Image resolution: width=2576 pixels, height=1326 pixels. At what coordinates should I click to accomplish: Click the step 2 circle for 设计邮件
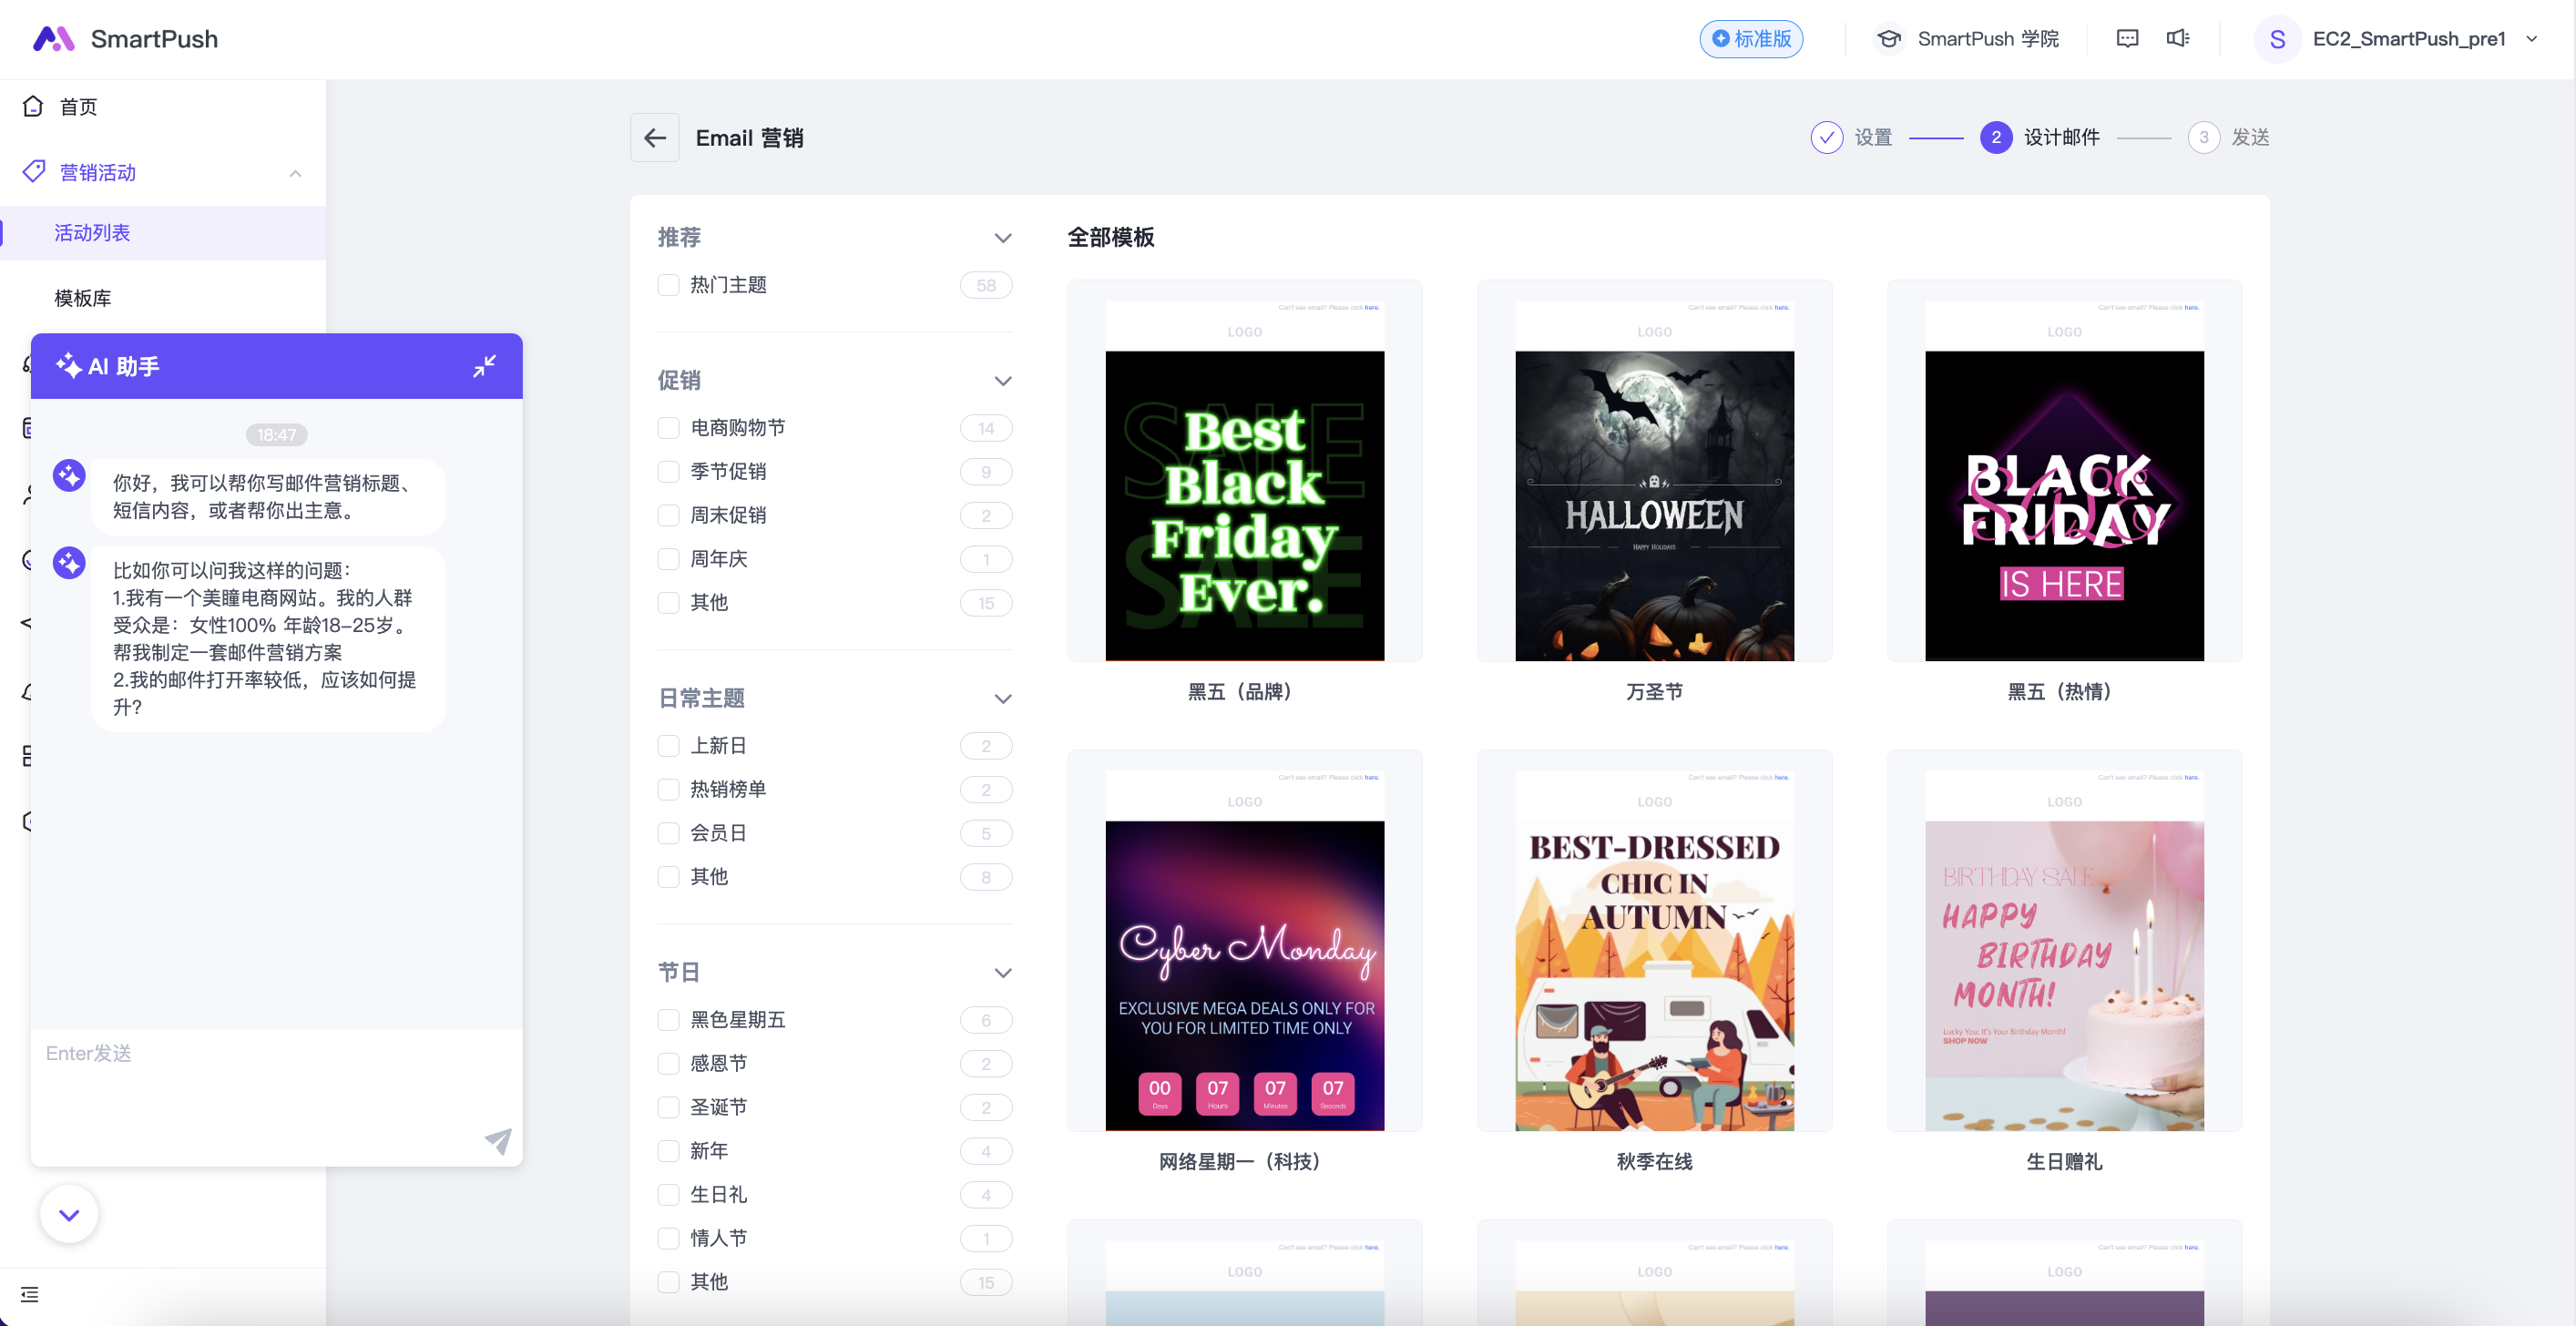(x=1996, y=137)
